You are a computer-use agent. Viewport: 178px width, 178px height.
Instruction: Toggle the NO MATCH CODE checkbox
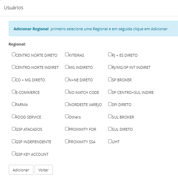[67, 92]
